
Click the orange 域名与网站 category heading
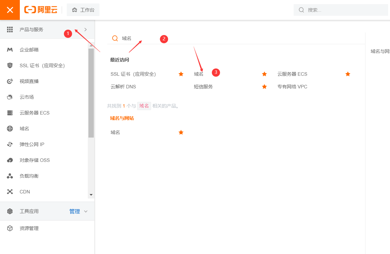point(122,118)
